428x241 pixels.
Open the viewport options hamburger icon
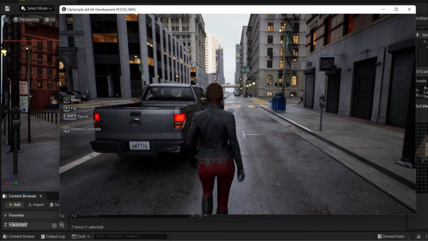[6, 19]
